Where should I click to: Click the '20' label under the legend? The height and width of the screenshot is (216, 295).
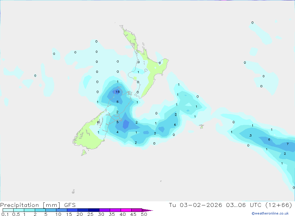tap(80, 214)
